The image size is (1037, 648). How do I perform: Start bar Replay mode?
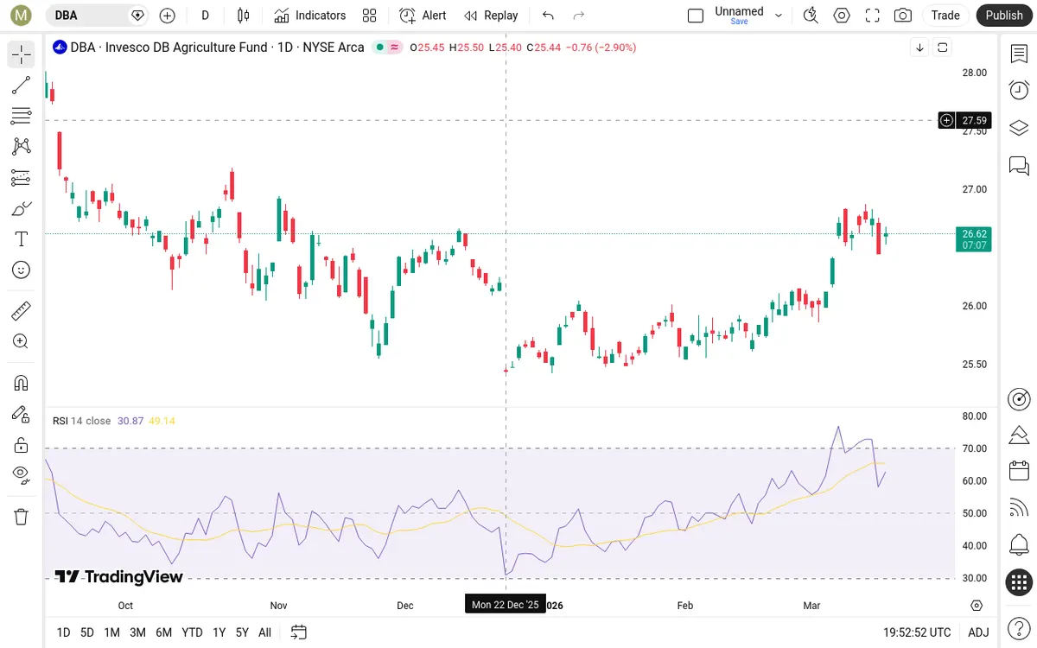(x=491, y=15)
